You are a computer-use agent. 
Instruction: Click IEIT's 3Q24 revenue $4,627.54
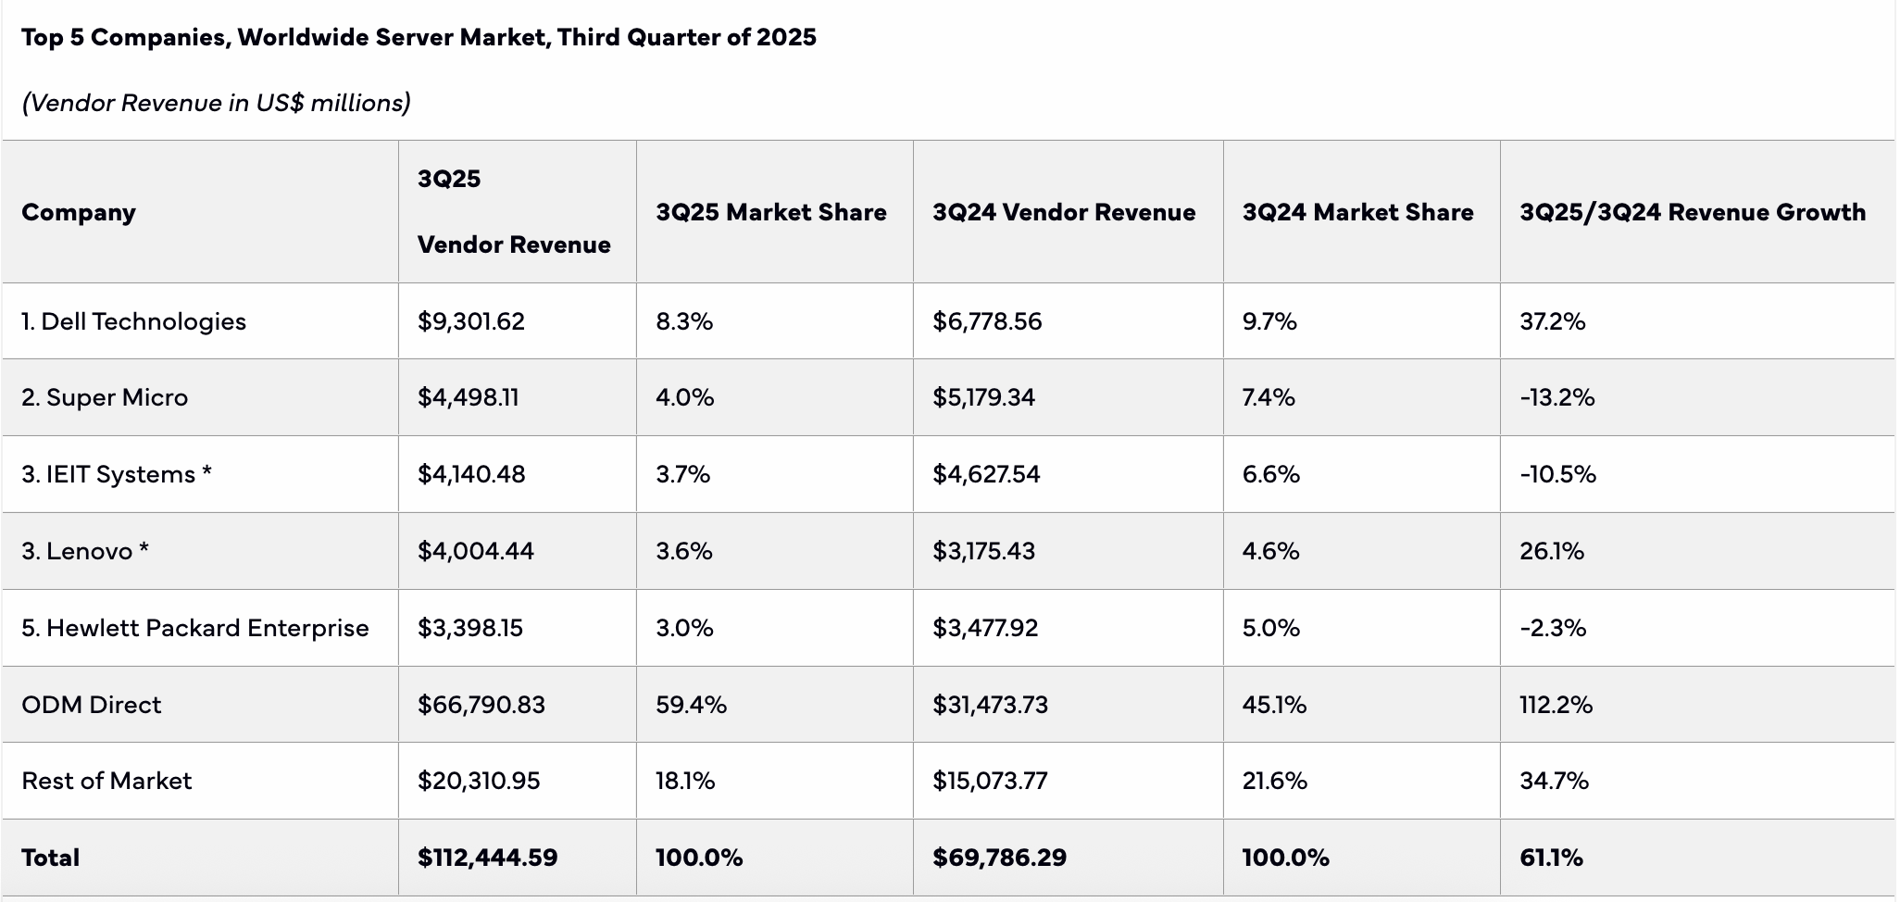pyautogui.click(x=987, y=474)
